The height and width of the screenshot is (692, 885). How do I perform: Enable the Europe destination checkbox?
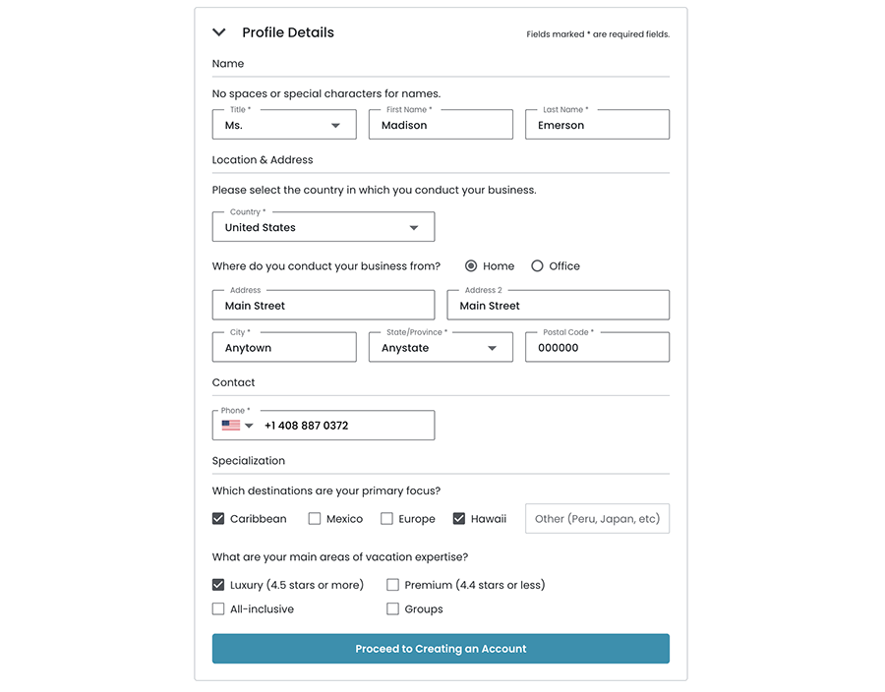[x=386, y=519]
